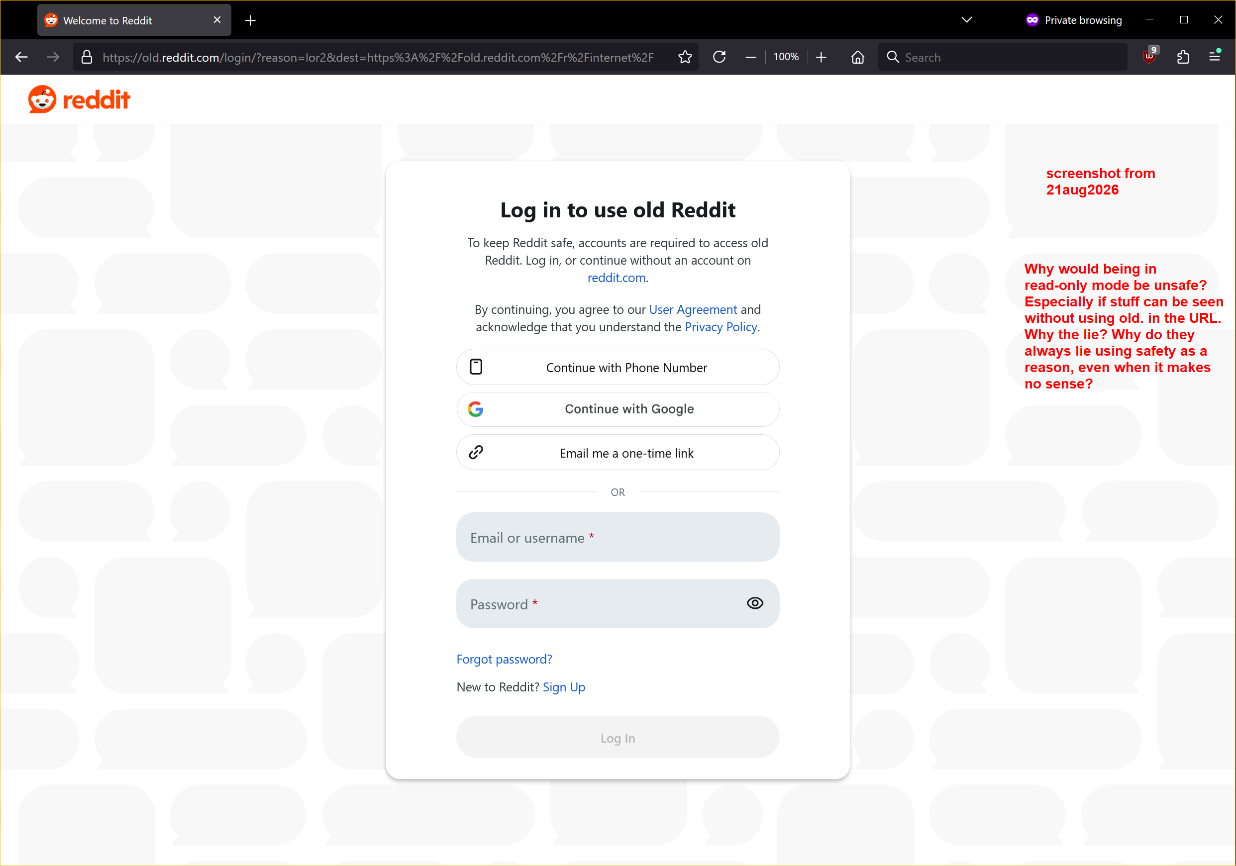
Task: Click the Private browsing indicator
Action: [x=1073, y=20]
